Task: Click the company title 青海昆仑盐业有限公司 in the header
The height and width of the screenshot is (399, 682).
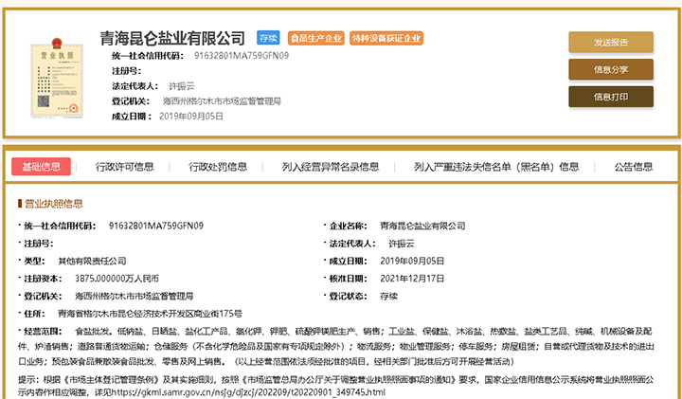Action: tap(172, 39)
